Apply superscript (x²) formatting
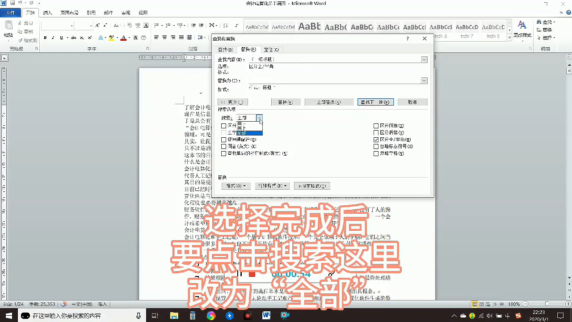 [89, 38]
